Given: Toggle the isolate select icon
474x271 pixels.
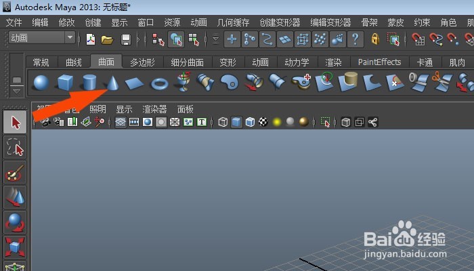Looking at the screenshot, I should pos(325,122).
